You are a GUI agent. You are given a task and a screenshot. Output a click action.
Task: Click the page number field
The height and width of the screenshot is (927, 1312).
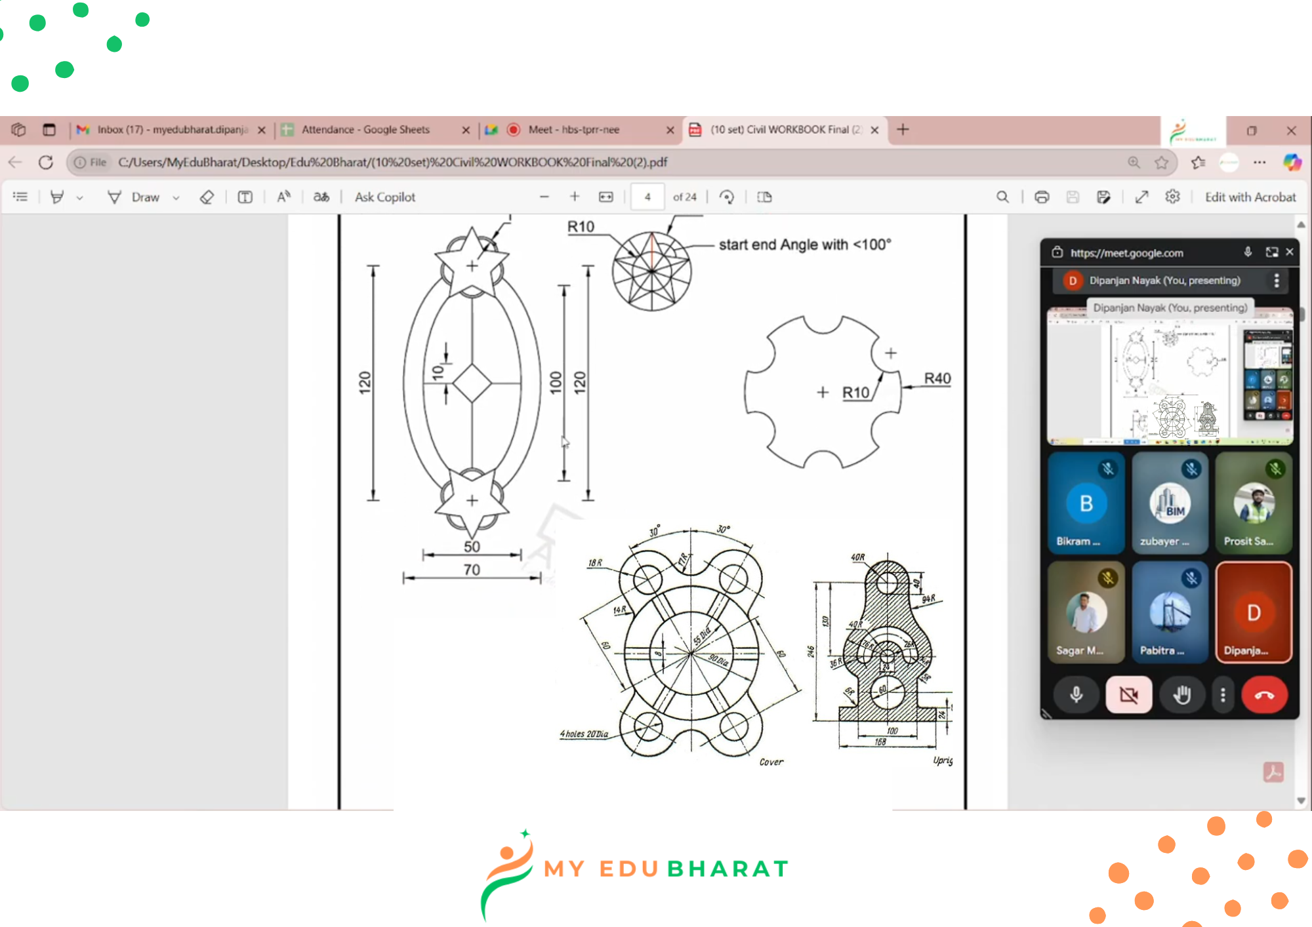(x=647, y=197)
